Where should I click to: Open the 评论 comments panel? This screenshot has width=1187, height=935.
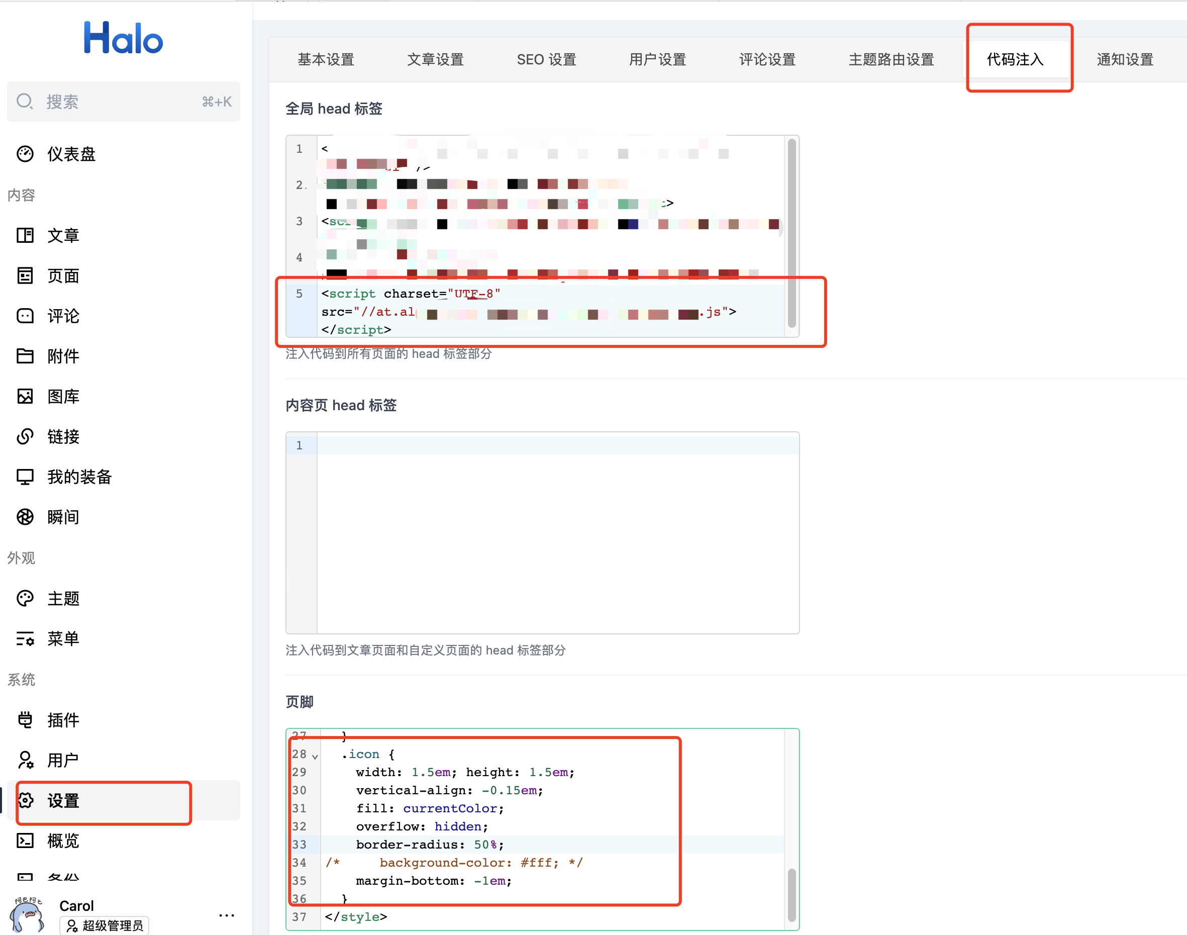tap(63, 316)
